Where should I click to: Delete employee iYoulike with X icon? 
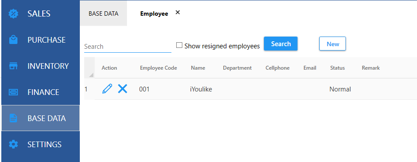click(122, 89)
